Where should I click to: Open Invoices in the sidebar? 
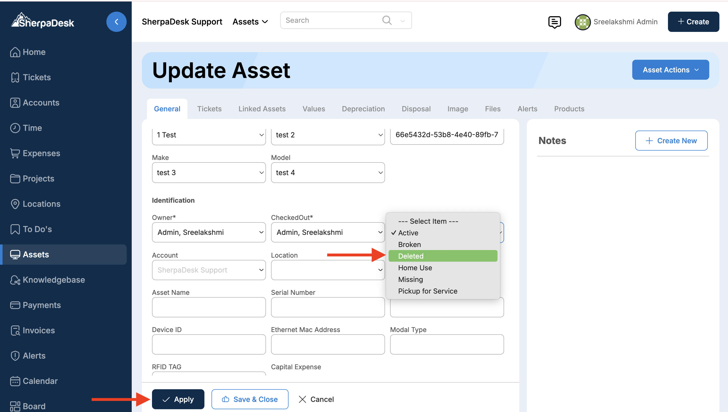pos(39,330)
